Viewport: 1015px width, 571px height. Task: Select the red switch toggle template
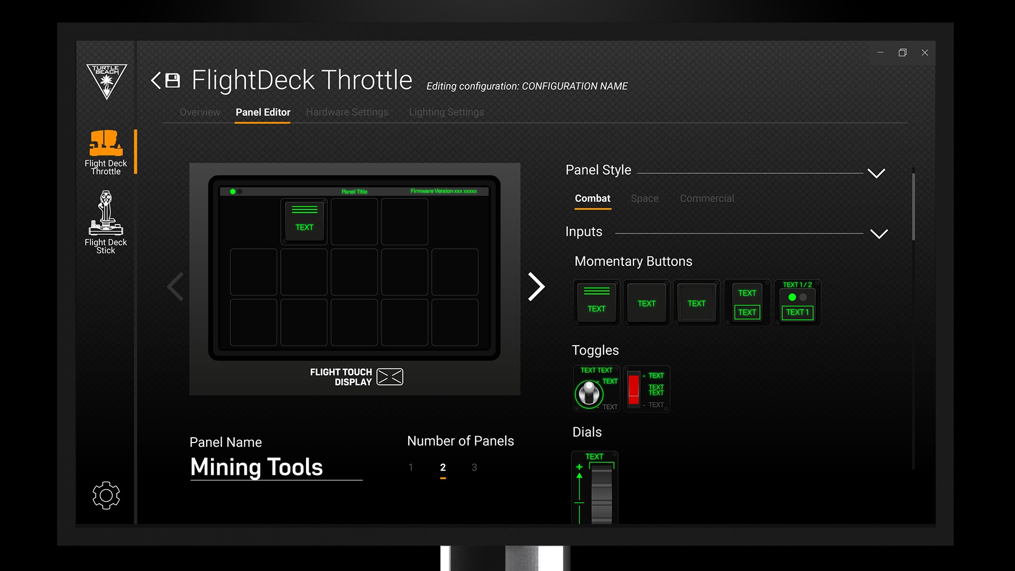pos(647,389)
